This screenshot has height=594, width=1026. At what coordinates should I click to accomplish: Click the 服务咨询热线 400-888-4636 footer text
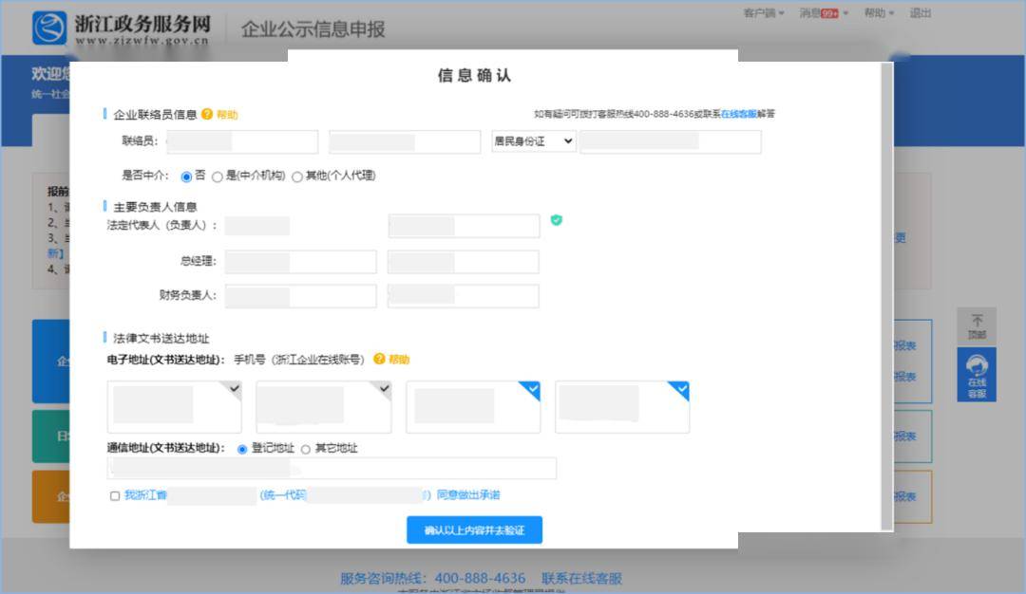click(x=432, y=578)
